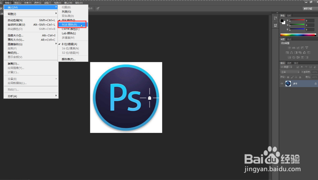Expand the 分析(A) submenu
The height and width of the screenshot is (180, 318).
(x=31, y=96)
